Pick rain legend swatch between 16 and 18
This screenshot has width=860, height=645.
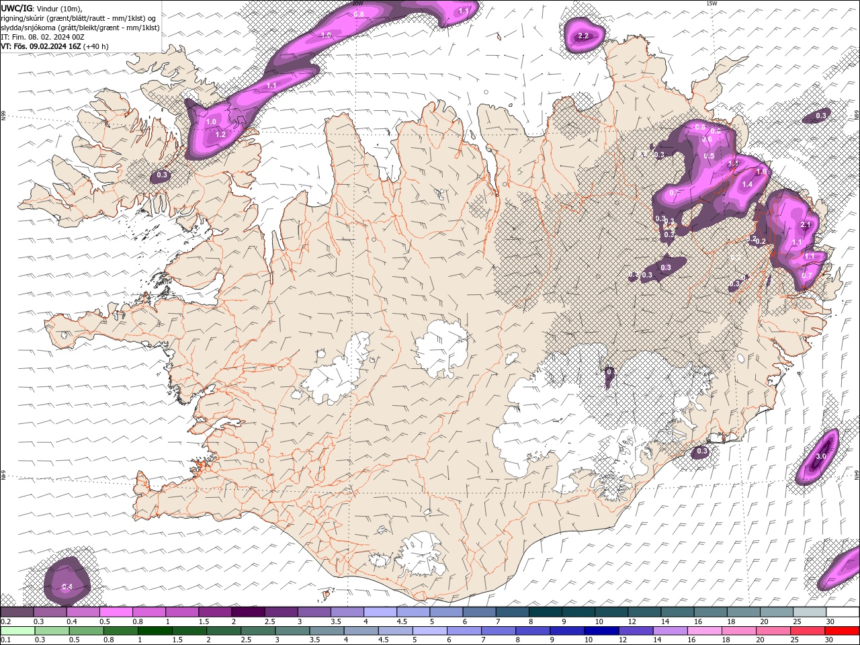(x=703, y=631)
